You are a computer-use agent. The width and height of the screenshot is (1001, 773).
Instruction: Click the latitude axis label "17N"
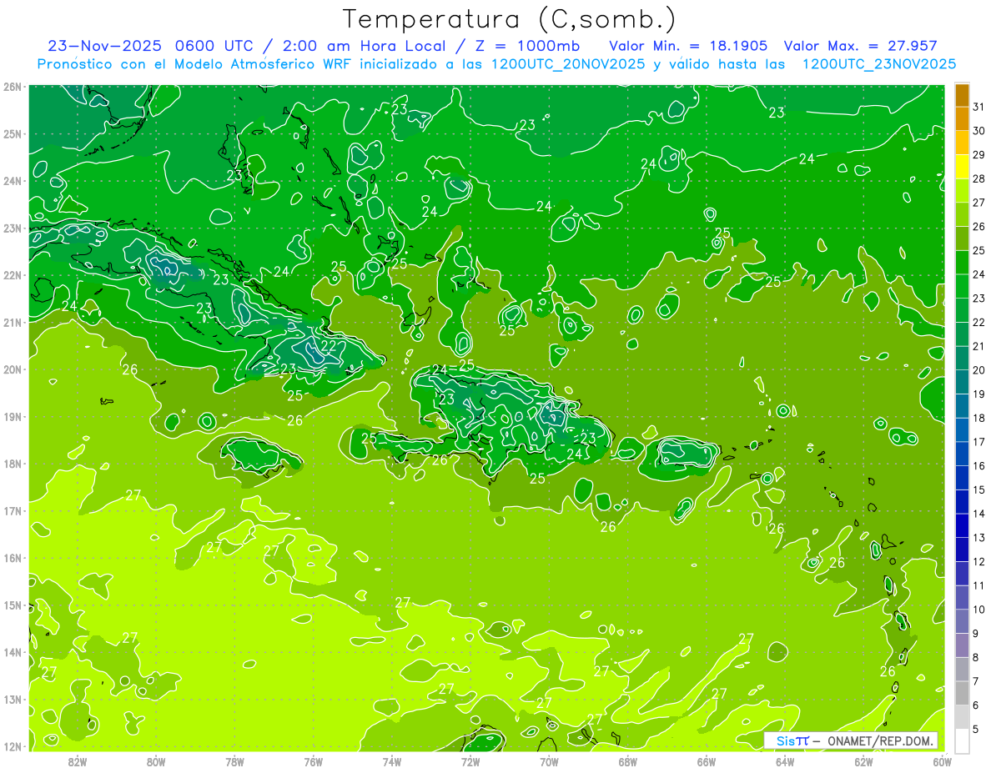point(13,510)
